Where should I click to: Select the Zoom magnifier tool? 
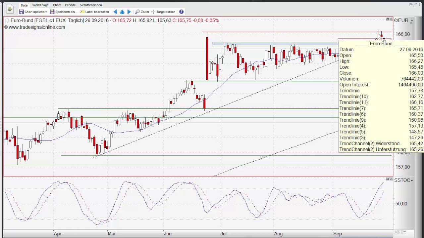[x=137, y=12]
